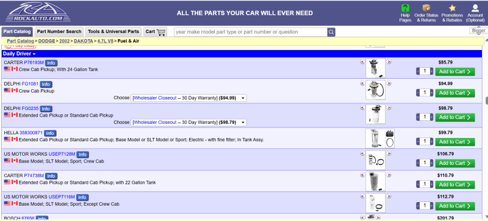Add Hella 358300871 to cart
This screenshot has width=488, height=221.
click(455, 142)
